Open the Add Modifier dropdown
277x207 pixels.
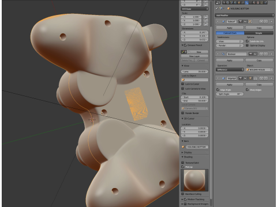[245, 16]
